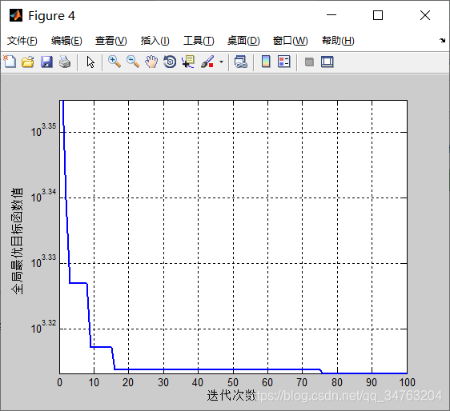
Task: Click the y-axis tick label 10^3.33
Action: (43, 261)
